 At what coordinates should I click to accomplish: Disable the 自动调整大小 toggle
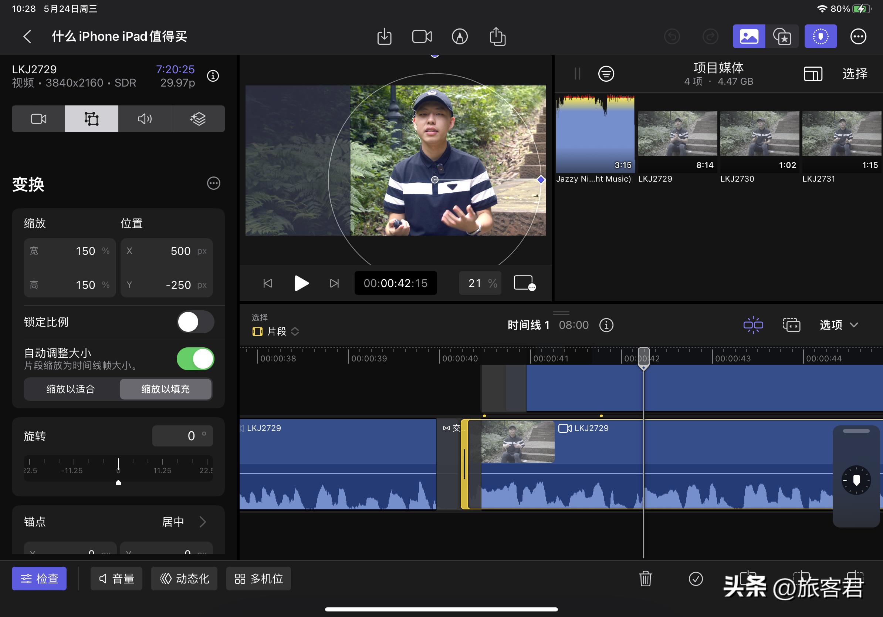tap(195, 358)
